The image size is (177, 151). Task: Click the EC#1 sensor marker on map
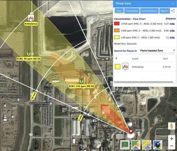coord(81,81)
